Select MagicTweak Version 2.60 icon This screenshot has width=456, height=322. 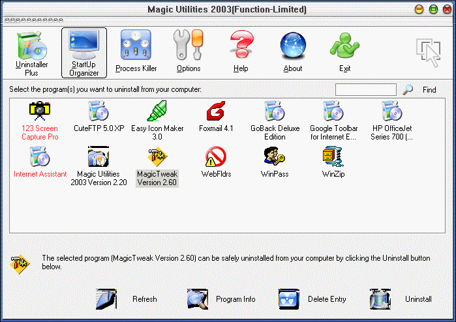[157, 156]
